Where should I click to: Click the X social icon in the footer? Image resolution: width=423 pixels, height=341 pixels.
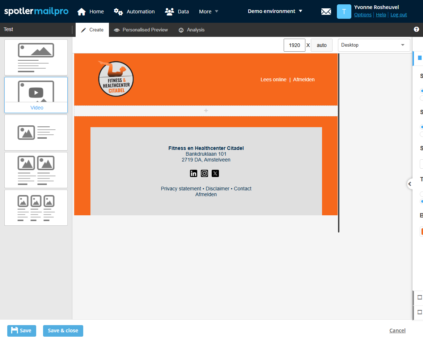pyautogui.click(x=215, y=173)
